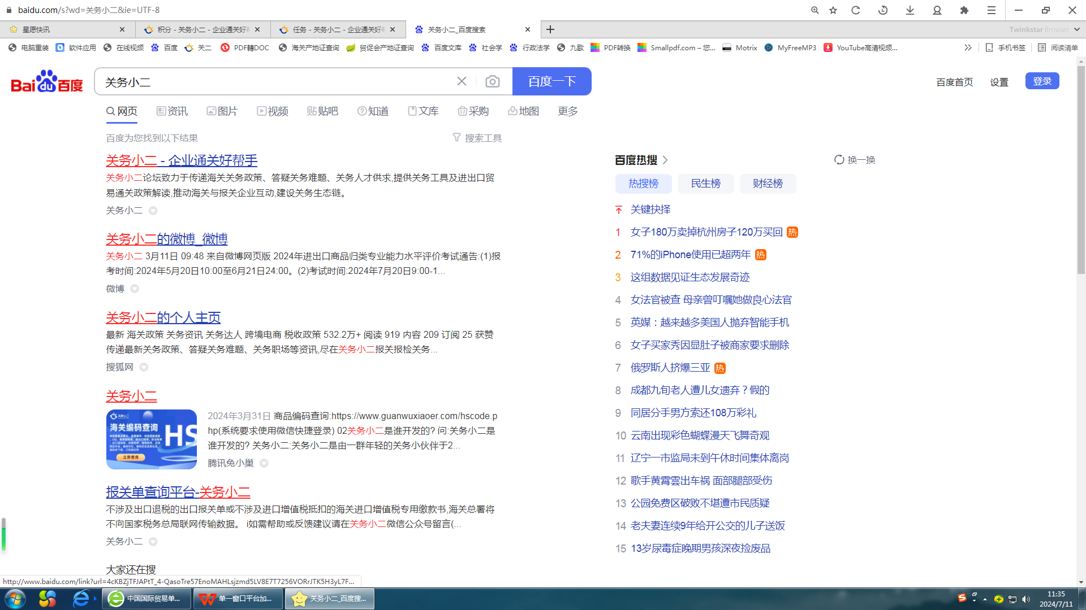The image size is (1086, 610).
Task: Open the YouTube高清视频 bookmark
Action: (860, 47)
